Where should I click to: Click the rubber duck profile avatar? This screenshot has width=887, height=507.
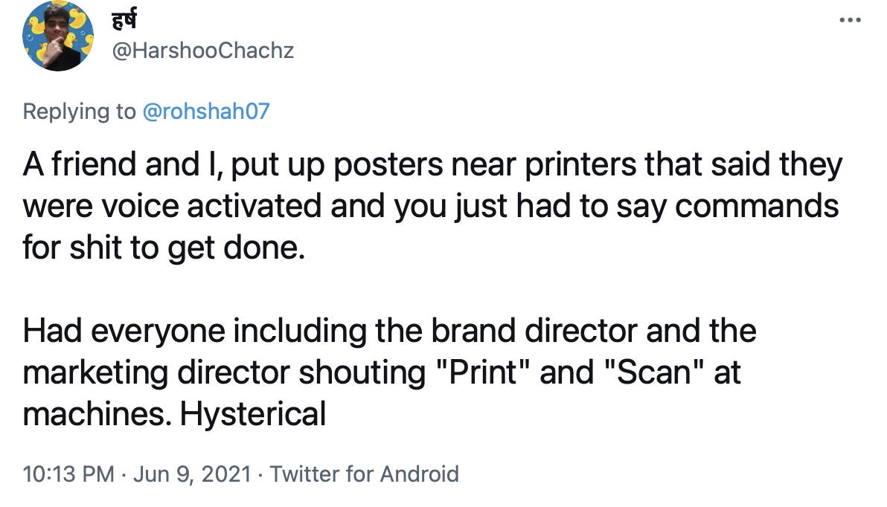(58, 36)
